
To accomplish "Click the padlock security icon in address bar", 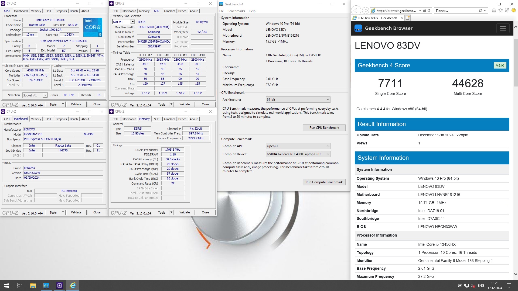I will tap(424, 11).
